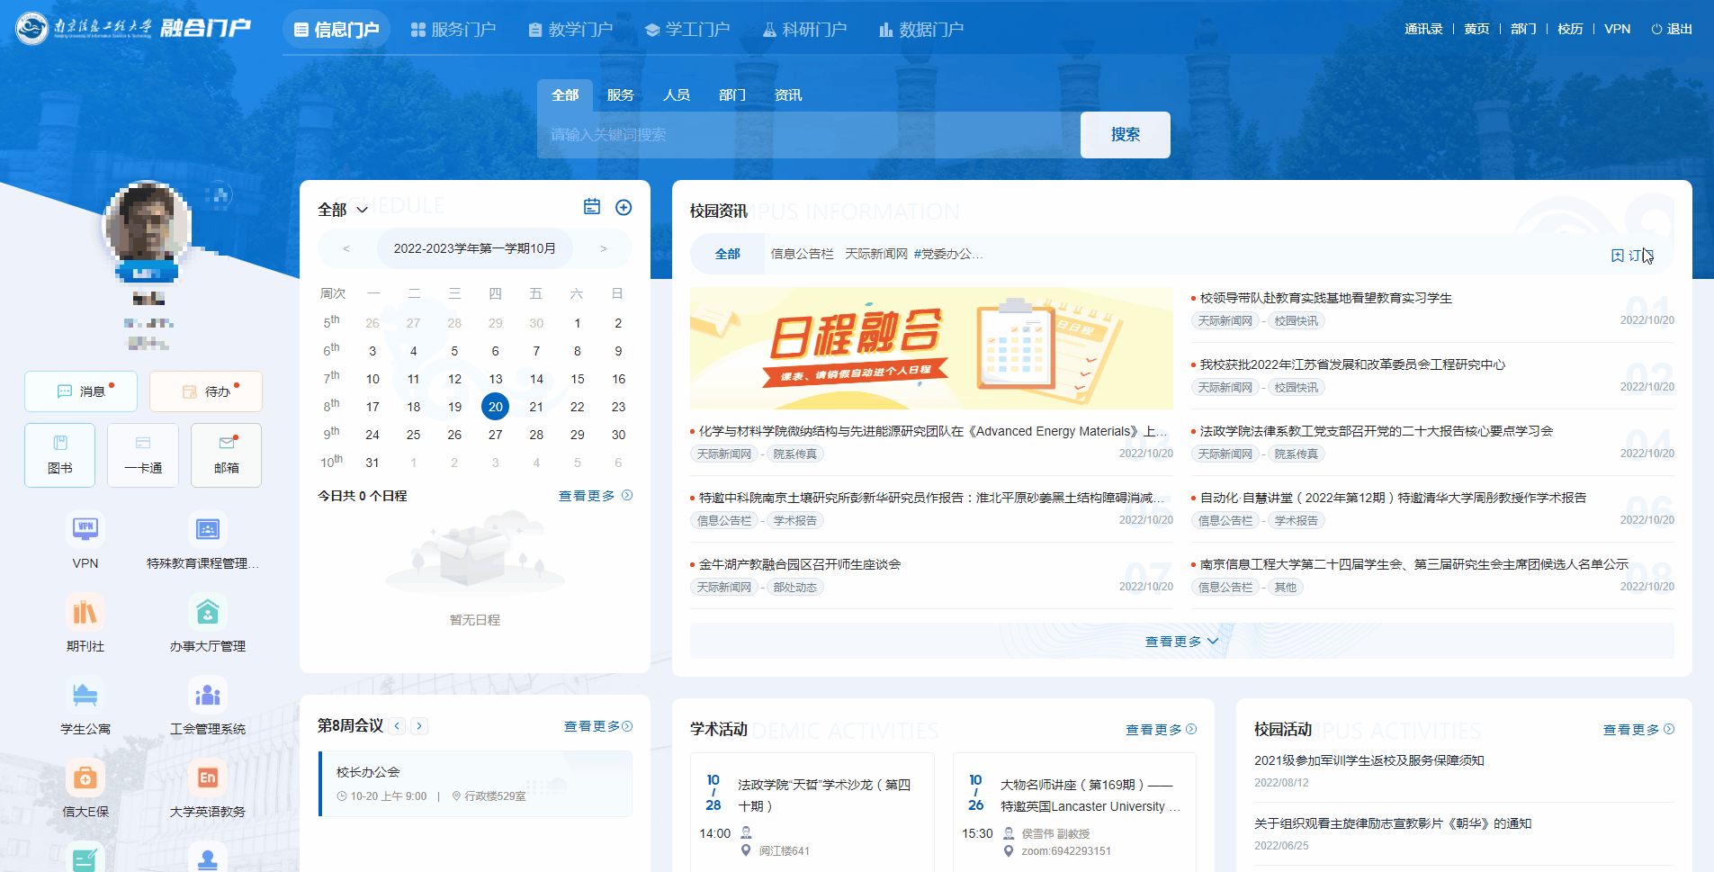This screenshot has width=1714, height=872.
Task: Click the add schedule plus icon
Action: [624, 208]
